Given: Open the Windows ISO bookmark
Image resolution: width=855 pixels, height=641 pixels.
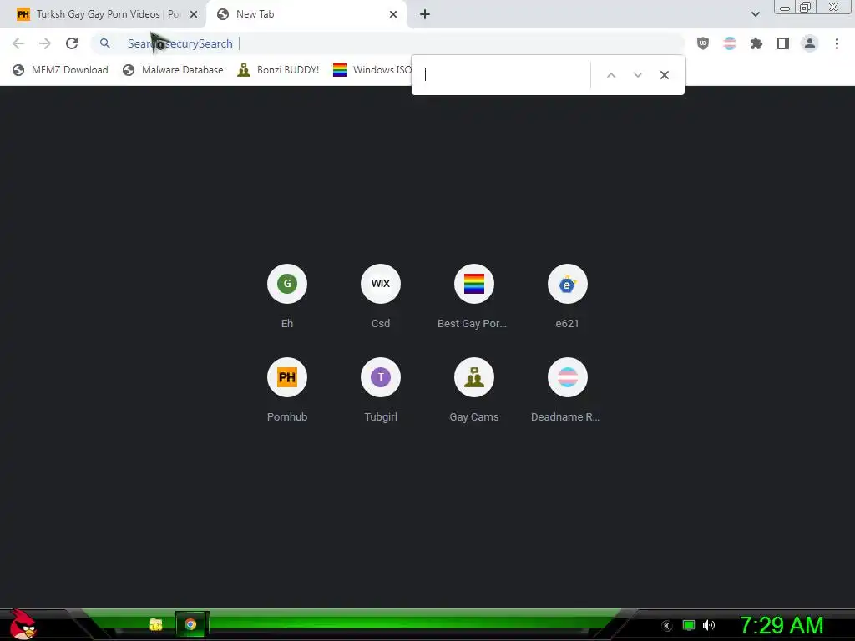Looking at the screenshot, I should point(372,70).
